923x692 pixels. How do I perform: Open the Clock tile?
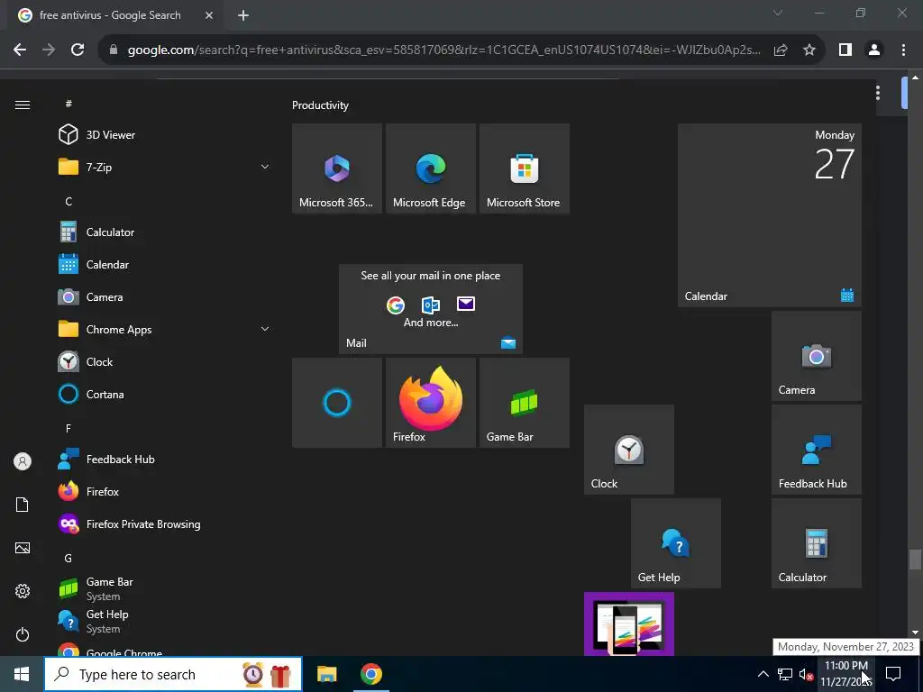click(628, 450)
